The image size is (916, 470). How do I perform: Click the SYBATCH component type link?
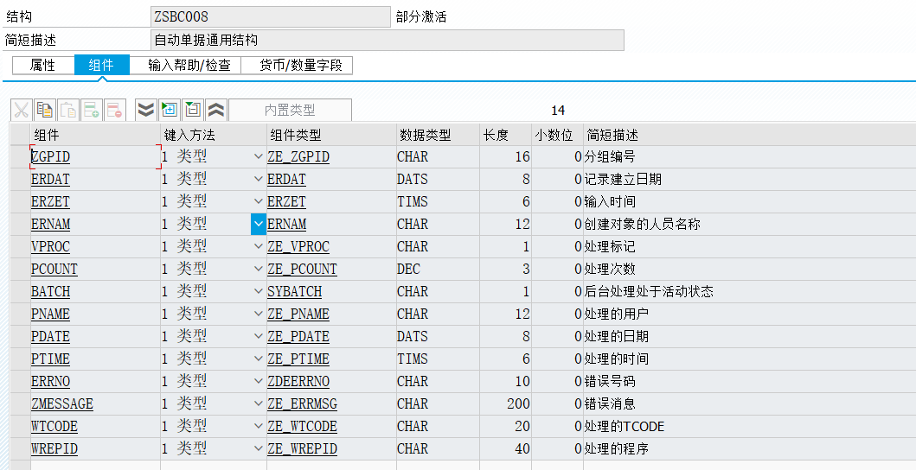coord(294,292)
